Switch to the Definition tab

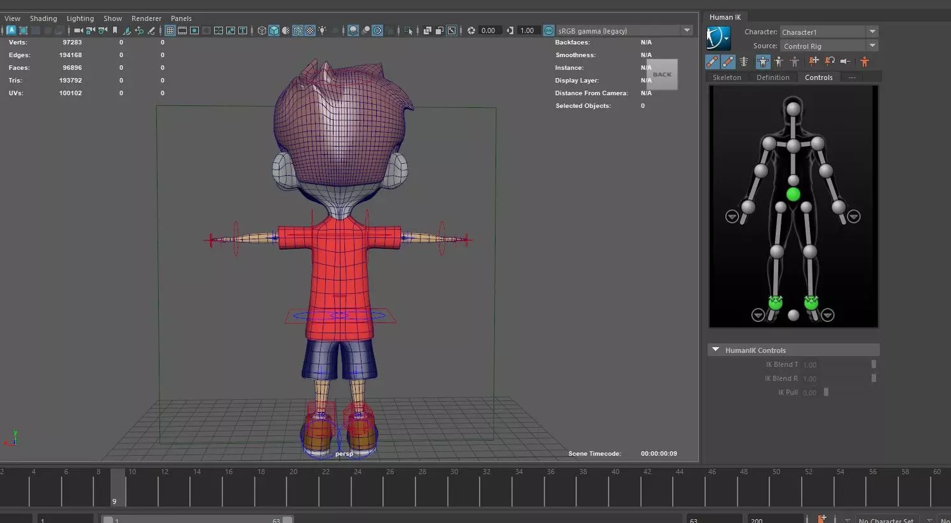[773, 77]
